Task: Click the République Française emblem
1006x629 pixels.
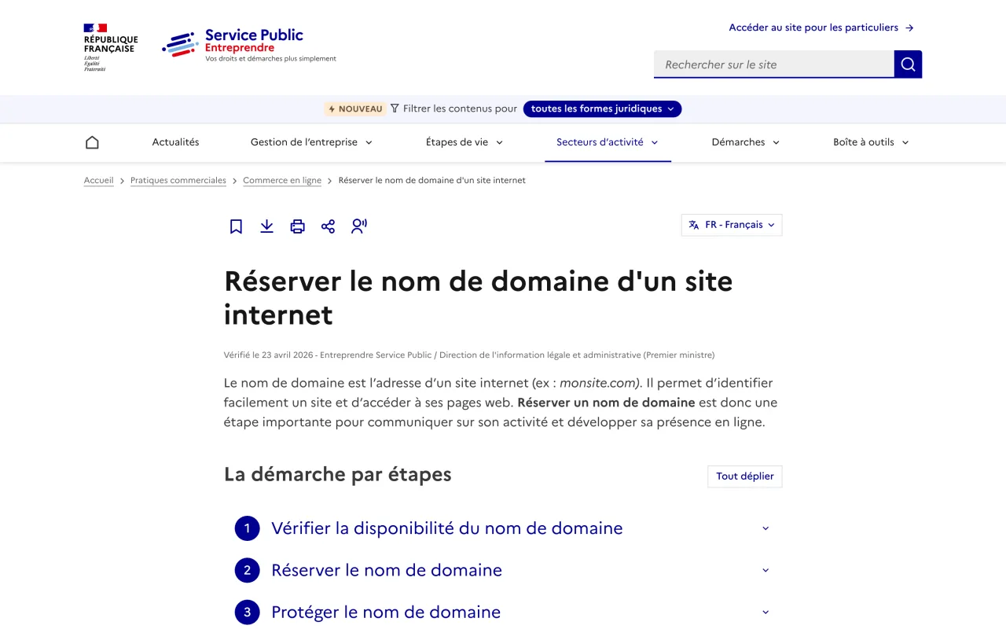Action: click(x=110, y=47)
